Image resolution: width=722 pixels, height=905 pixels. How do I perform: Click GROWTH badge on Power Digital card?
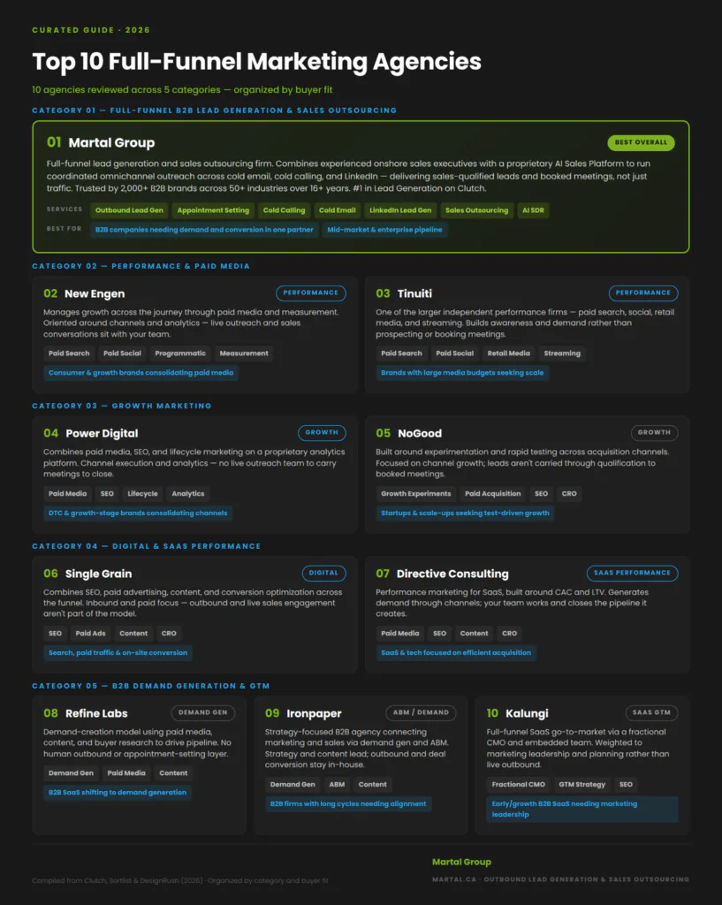[322, 433]
